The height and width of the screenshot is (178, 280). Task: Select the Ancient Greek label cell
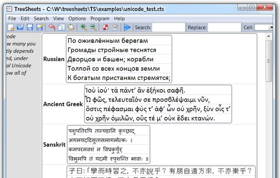pos(63,104)
